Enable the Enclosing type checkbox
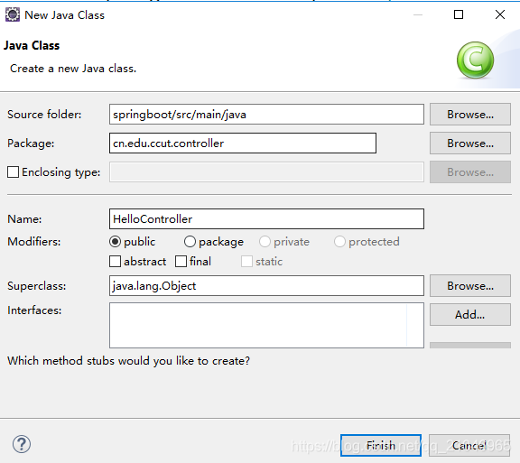 pyautogui.click(x=13, y=172)
